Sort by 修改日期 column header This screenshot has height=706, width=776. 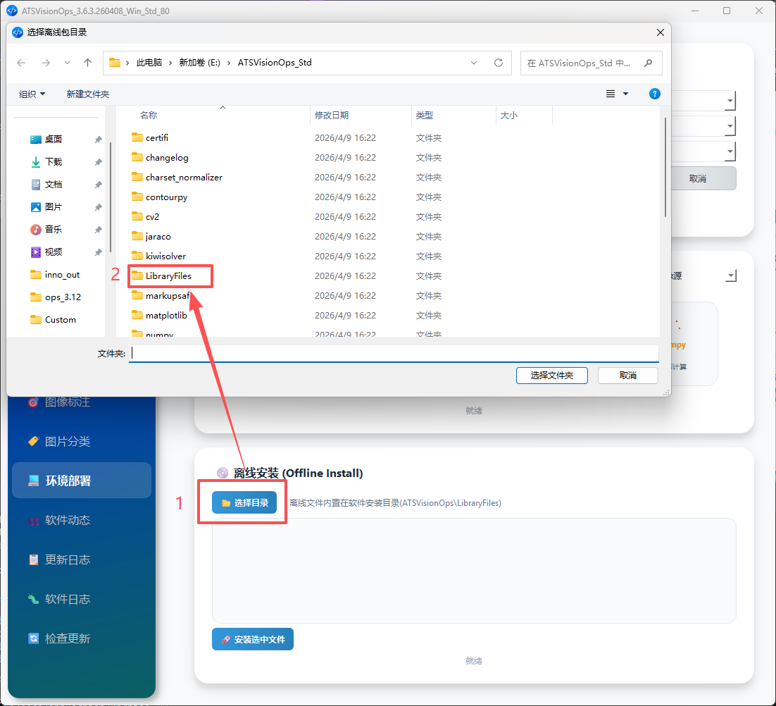click(x=332, y=116)
